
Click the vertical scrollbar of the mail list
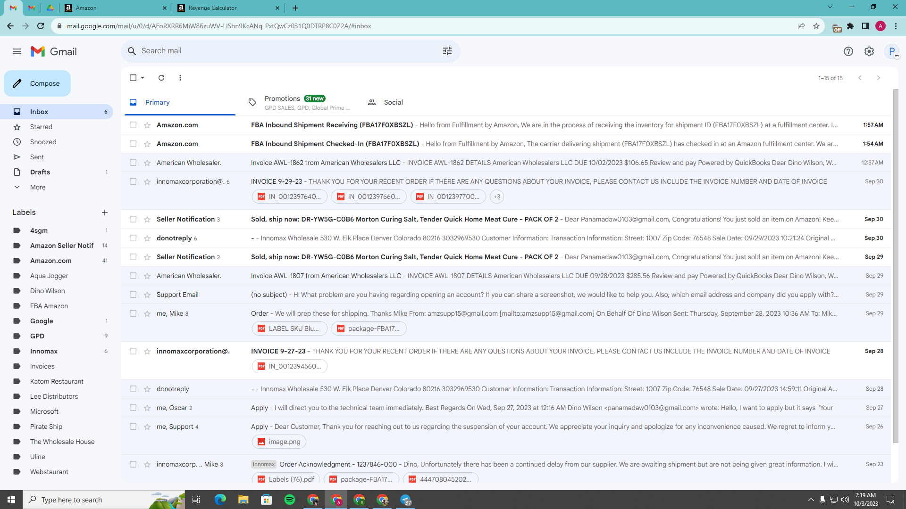pos(896,266)
